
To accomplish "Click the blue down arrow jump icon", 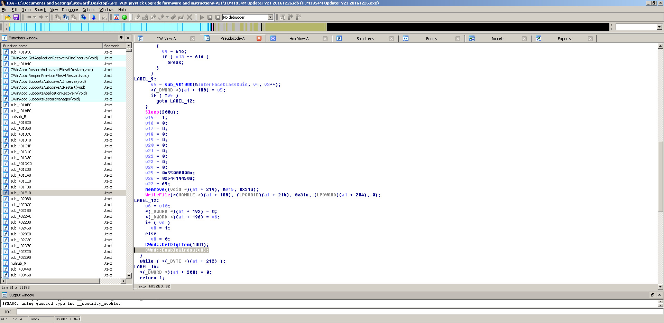I will point(94,17).
